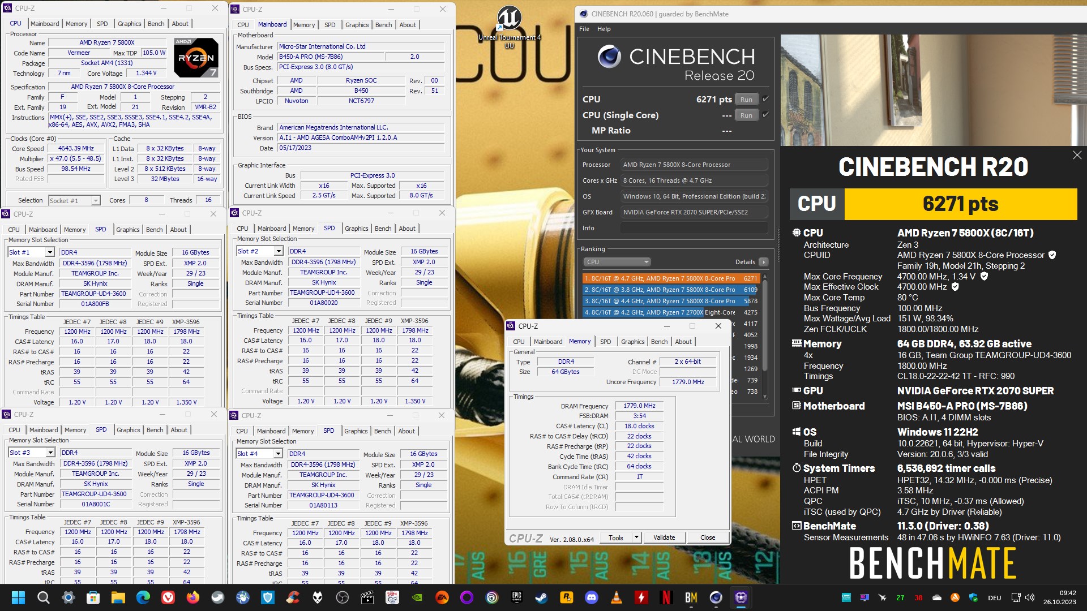Select ranking entry 2 with 6109 score

[670, 290]
